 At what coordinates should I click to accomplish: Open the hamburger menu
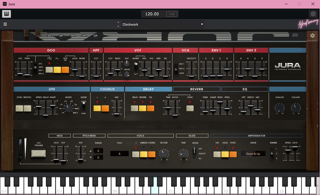(5, 24)
